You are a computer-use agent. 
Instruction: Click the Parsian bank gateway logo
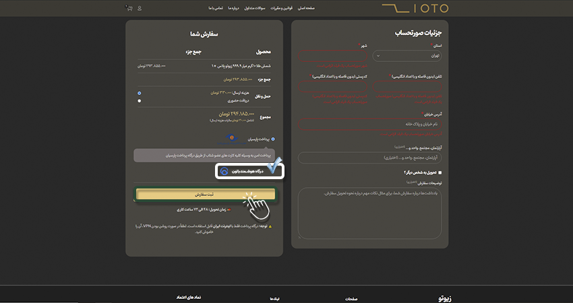point(232,139)
